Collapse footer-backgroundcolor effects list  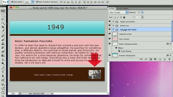coord(171,44)
